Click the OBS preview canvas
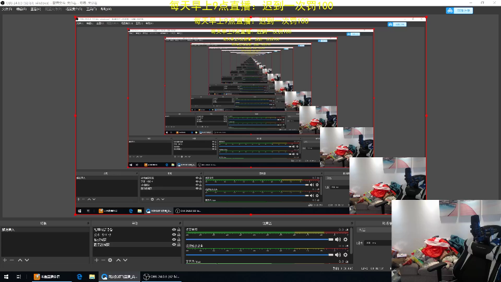 tap(251, 116)
